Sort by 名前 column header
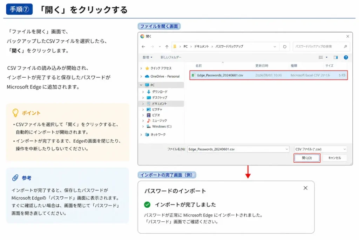The width and height of the screenshot is (359, 240). pos(198,66)
